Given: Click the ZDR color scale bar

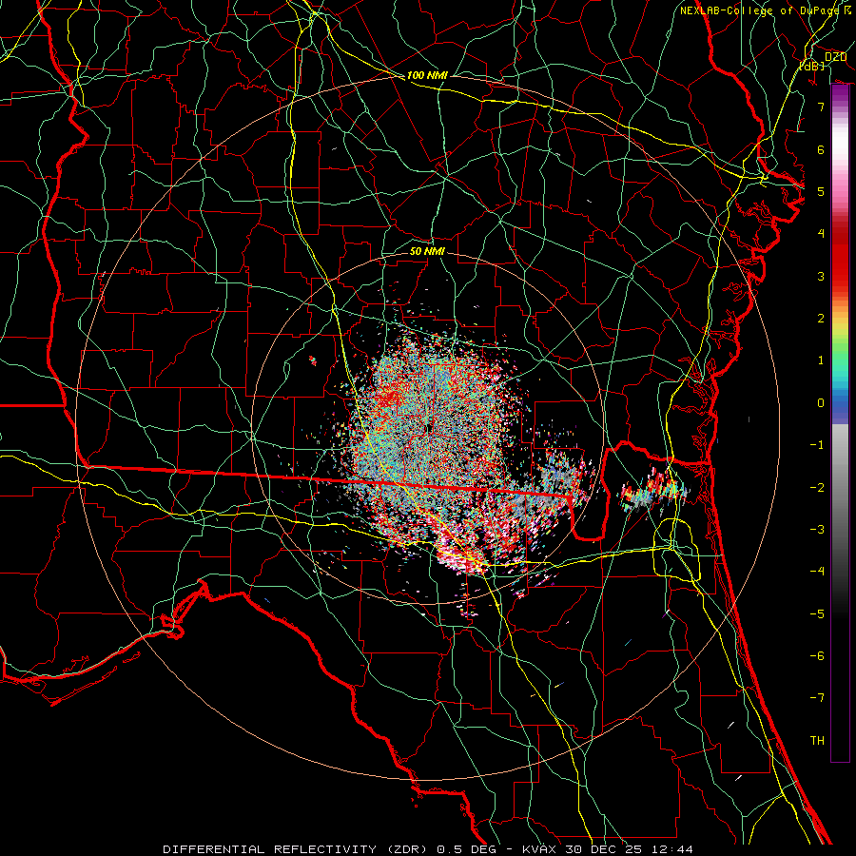Looking at the screenshot, I should point(840,423).
